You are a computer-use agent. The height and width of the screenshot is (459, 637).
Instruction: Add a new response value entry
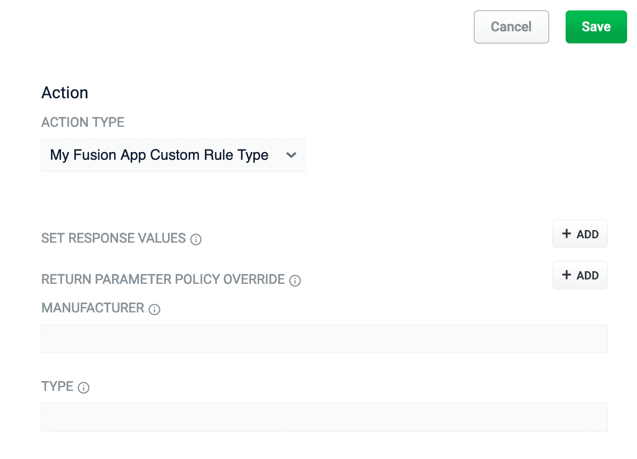580,234
